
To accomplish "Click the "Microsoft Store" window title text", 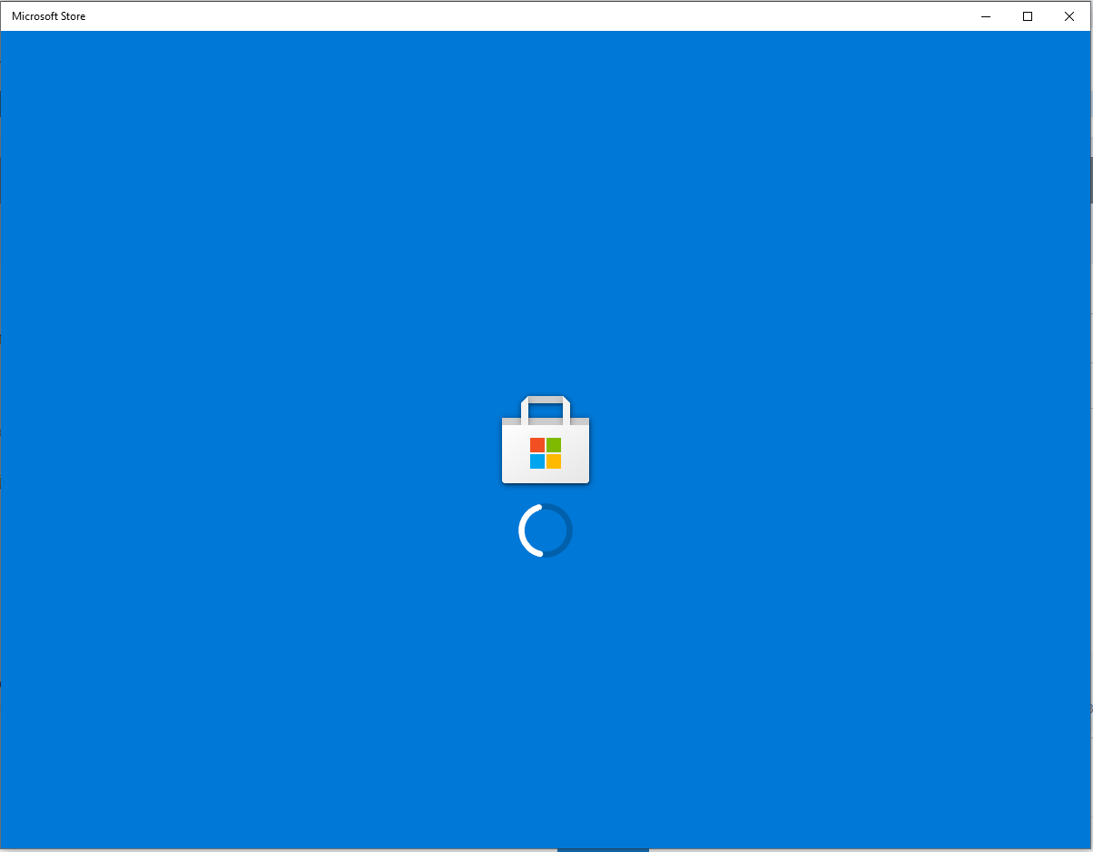I will [49, 16].
